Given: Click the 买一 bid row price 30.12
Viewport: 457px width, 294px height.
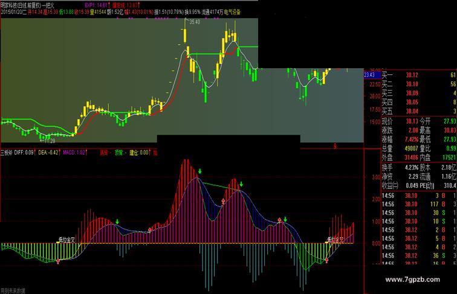Looking at the screenshot, I should 412,75.
